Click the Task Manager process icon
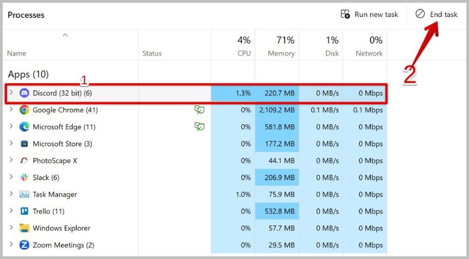The width and height of the screenshot is (469, 259). pyautogui.click(x=24, y=194)
